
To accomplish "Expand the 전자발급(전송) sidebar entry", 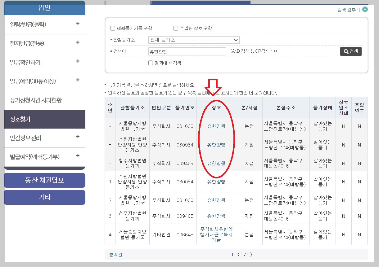I will (44, 43).
